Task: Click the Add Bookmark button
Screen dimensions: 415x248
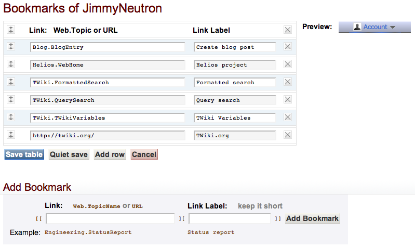Action: click(312, 218)
